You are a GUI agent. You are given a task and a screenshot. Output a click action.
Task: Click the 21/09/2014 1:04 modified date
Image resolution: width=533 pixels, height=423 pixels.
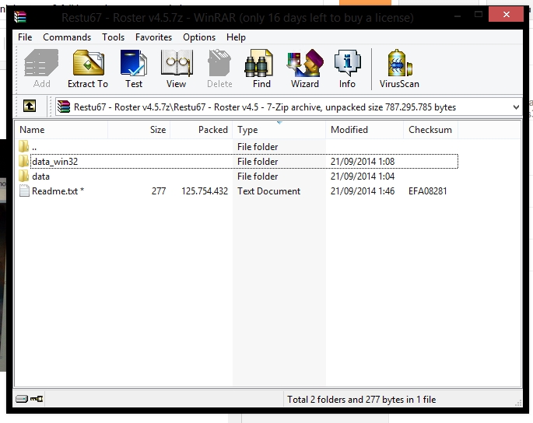pyautogui.click(x=363, y=177)
